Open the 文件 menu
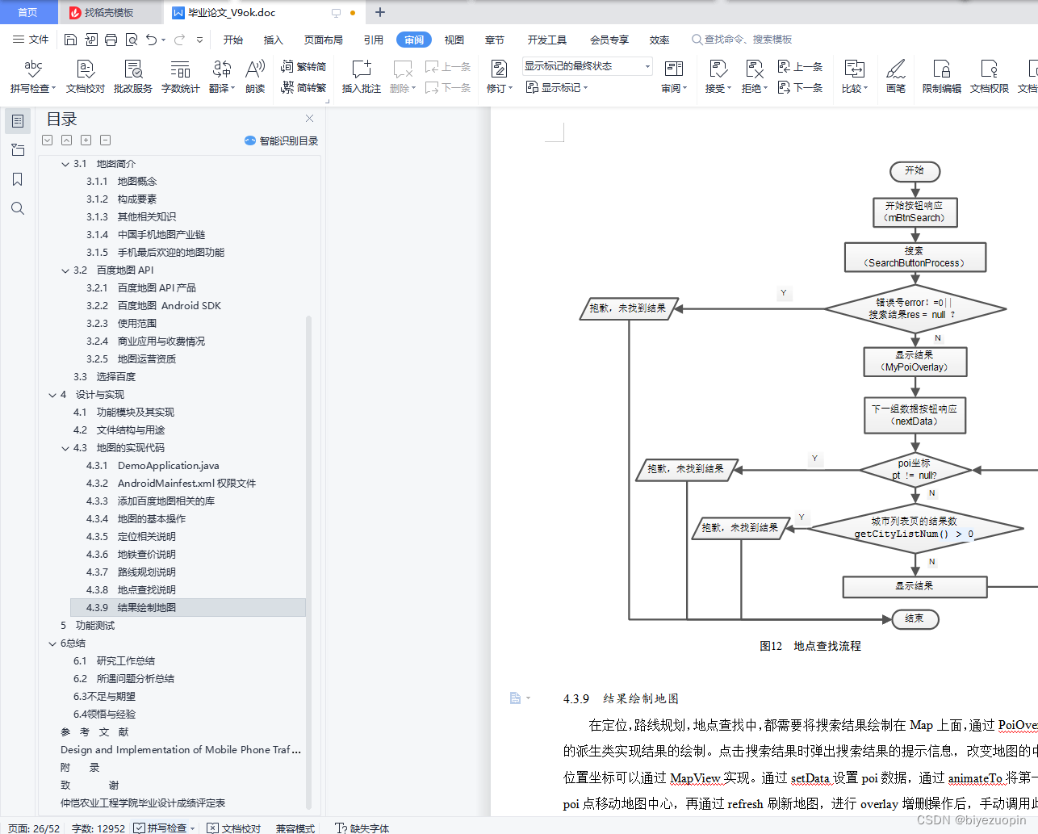Screen dimensions: 1038x834 click(x=31, y=40)
